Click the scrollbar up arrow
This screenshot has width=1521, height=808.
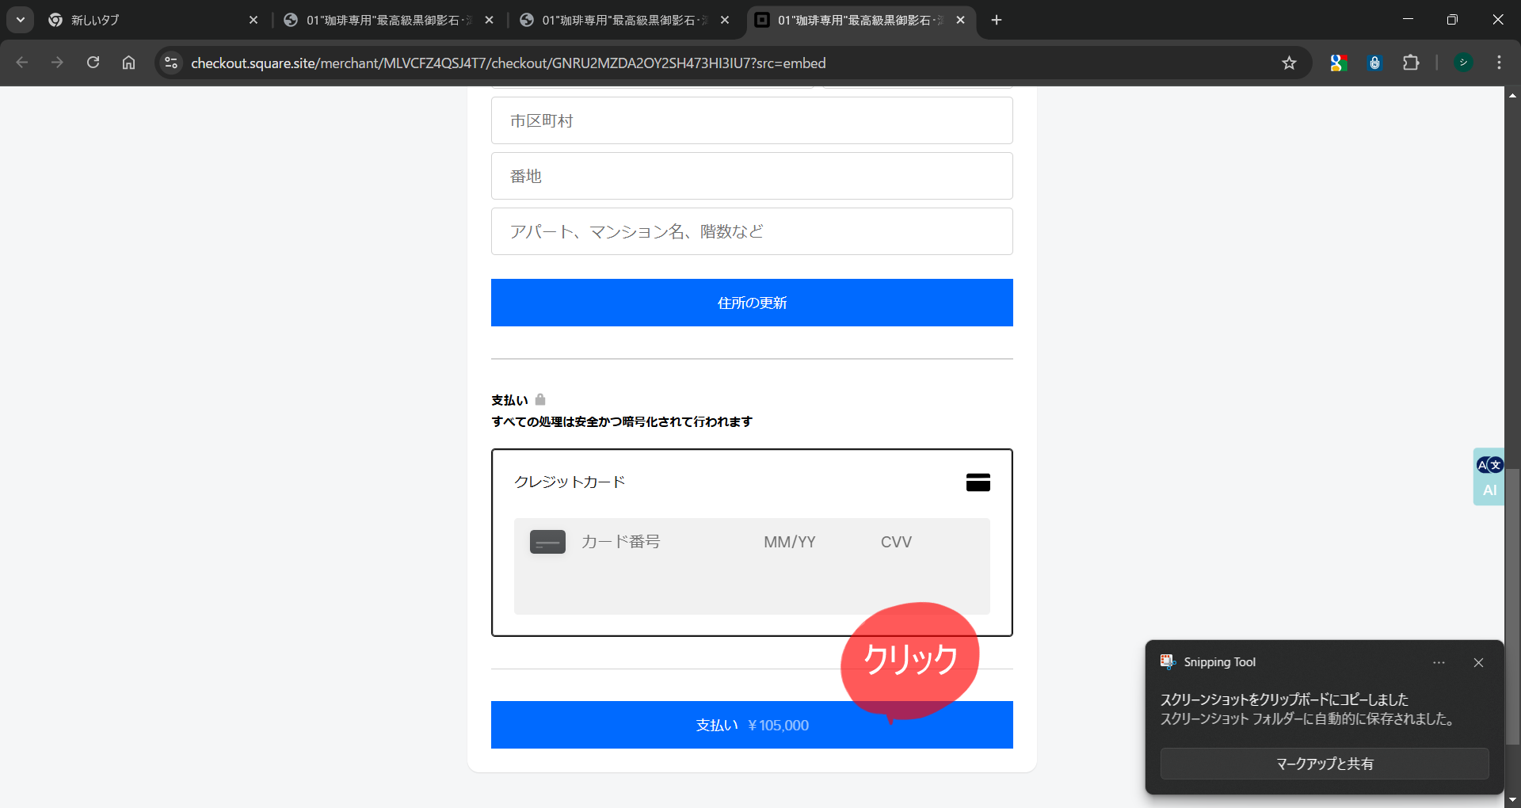[x=1513, y=95]
